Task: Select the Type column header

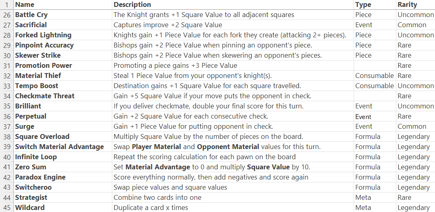Action: click(x=363, y=4)
